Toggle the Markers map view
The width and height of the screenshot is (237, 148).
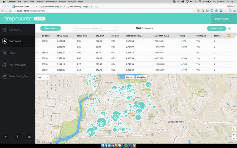[x=129, y=77]
